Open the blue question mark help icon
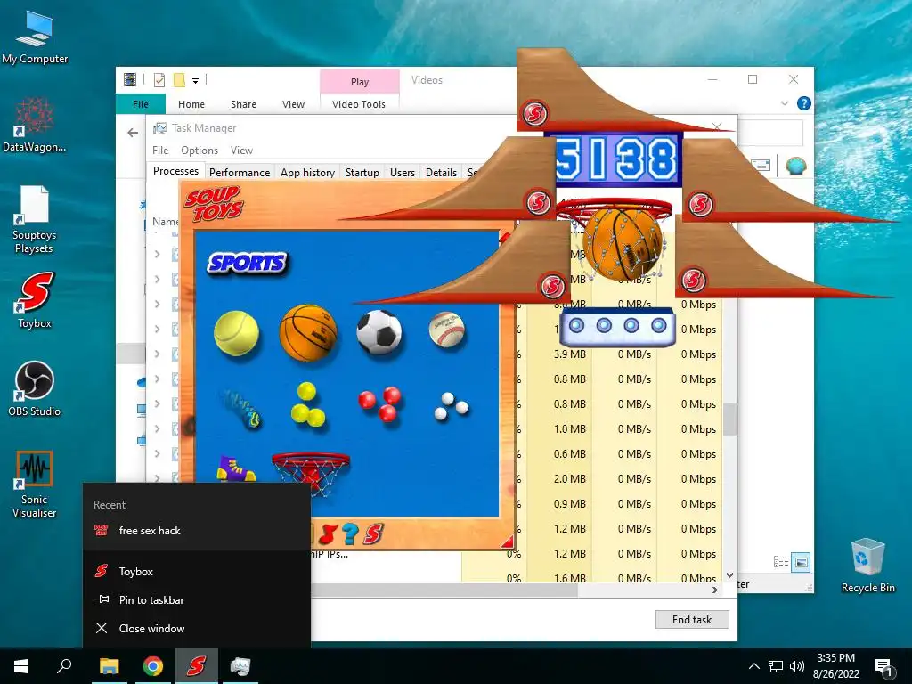912x684 pixels. pyautogui.click(x=349, y=533)
